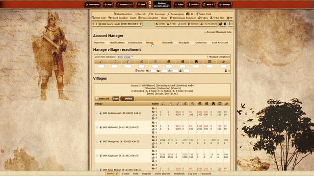Screen dimensions: 314x176
Task: Open Notebook footer link
Action: 179,174
